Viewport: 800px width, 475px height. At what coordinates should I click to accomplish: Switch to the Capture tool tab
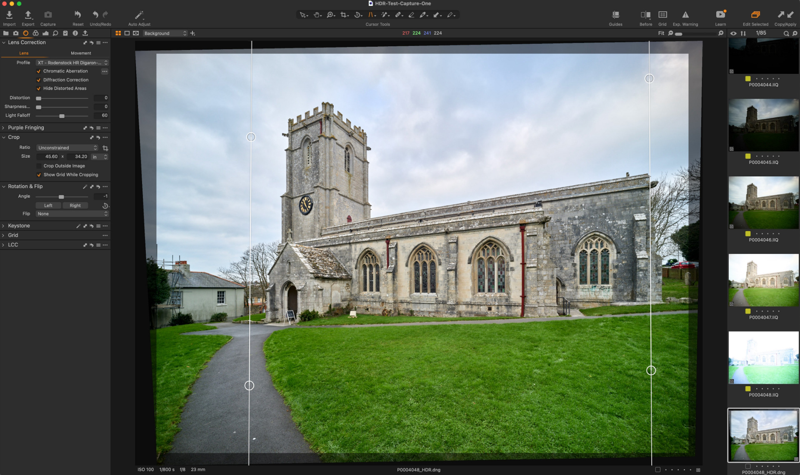16,33
